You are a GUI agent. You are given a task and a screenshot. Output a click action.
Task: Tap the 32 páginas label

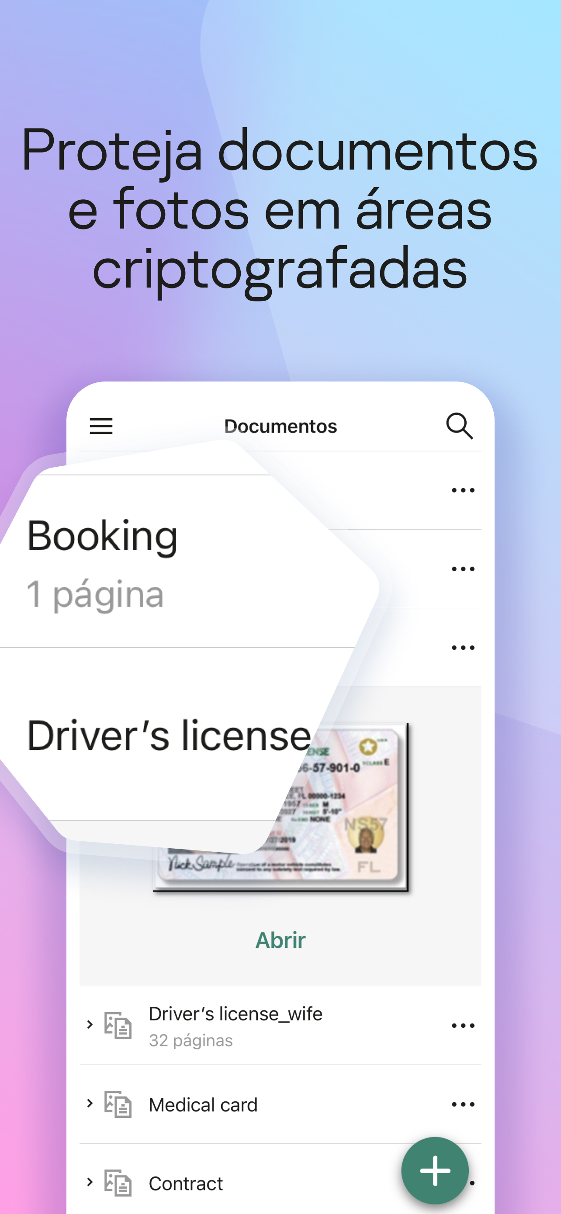point(191,1041)
